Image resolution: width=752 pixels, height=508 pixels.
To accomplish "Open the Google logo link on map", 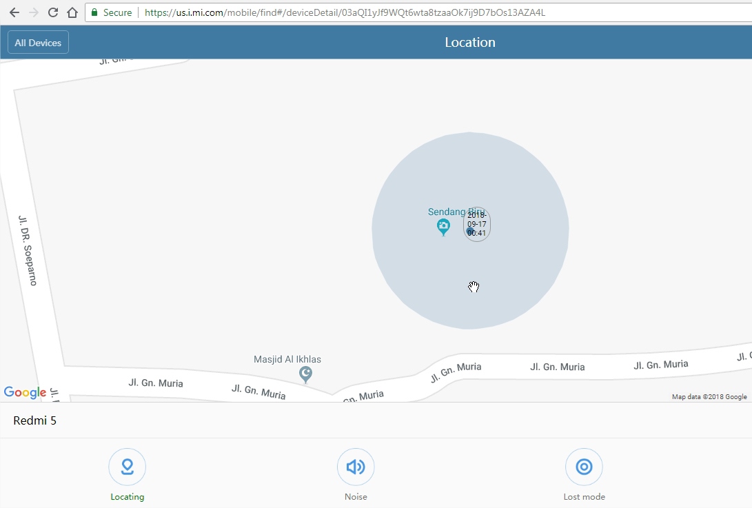I will click(25, 392).
